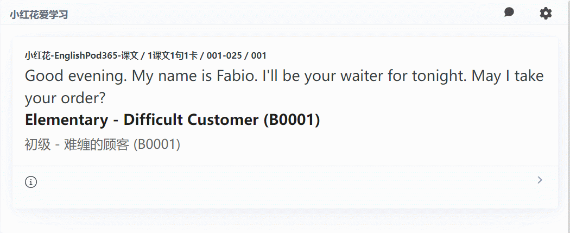
Task: Click the 小红花爱学习 app title
Action: [39, 15]
